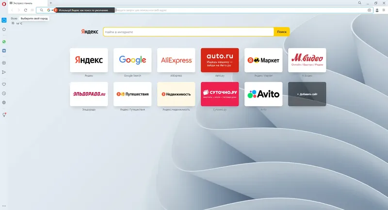The image size is (388, 210).
Task: Click the Выберите свой город tooltip
Action: click(x=34, y=18)
